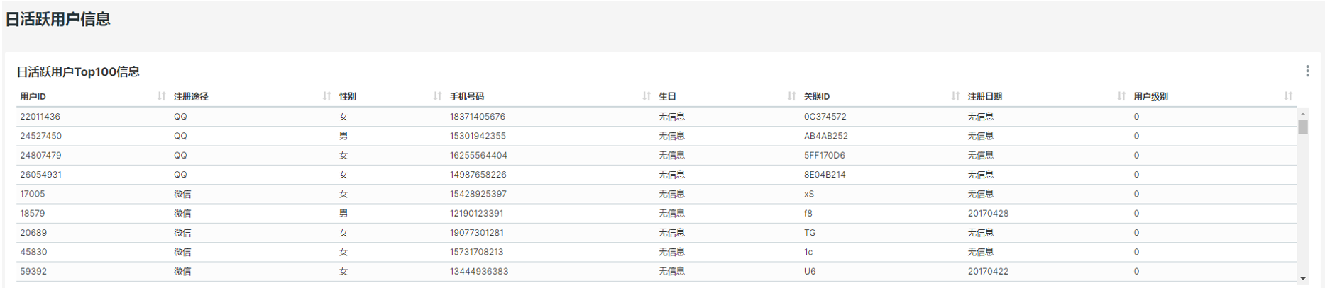Click the 用户ID column header
This screenshot has width=1325, height=288.
tap(33, 97)
